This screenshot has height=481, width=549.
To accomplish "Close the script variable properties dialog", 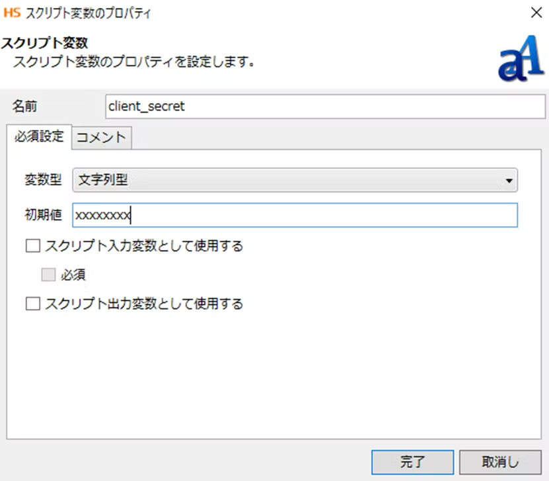I will click(534, 13).
